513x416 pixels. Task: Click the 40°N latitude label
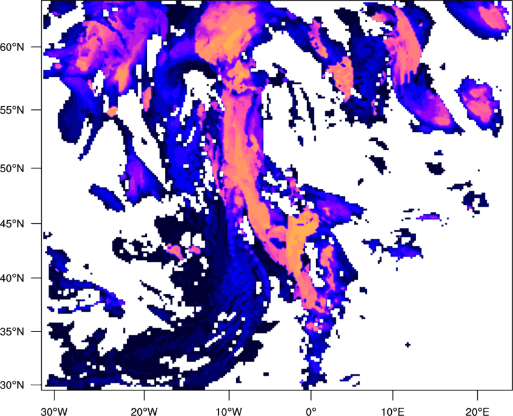coord(12,278)
